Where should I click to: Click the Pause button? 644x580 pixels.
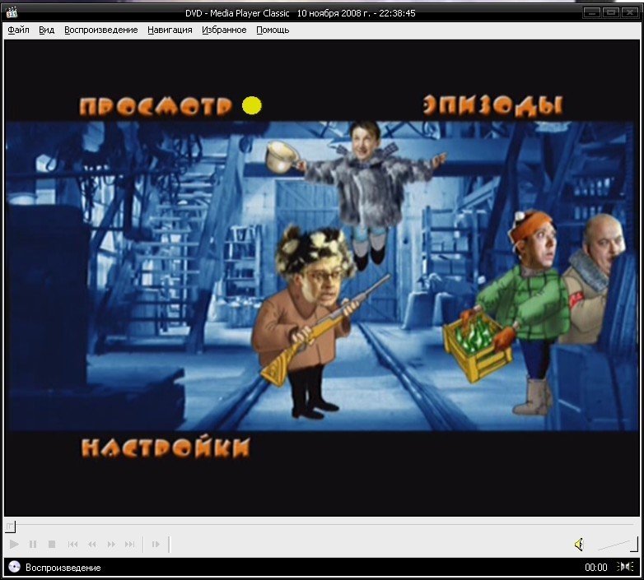coord(33,544)
